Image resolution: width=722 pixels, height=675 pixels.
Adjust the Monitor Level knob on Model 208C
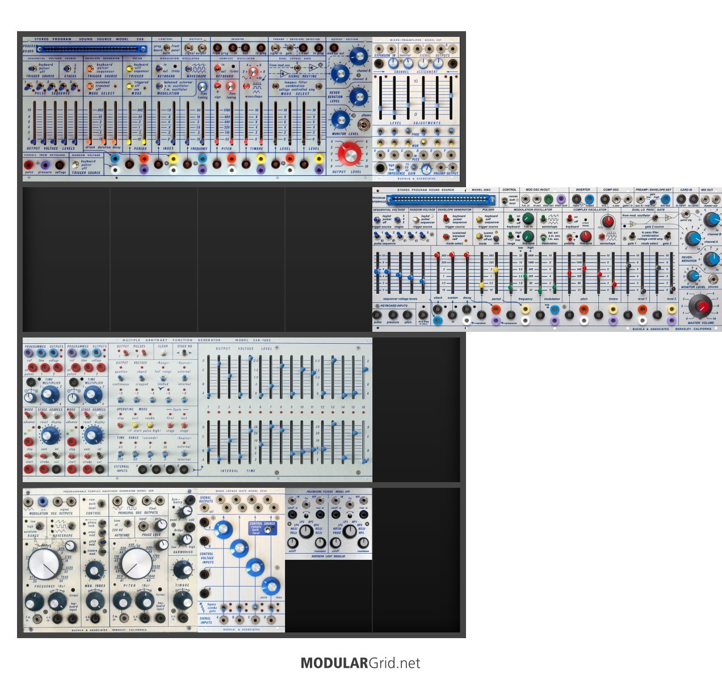click(x=693, y=276)
